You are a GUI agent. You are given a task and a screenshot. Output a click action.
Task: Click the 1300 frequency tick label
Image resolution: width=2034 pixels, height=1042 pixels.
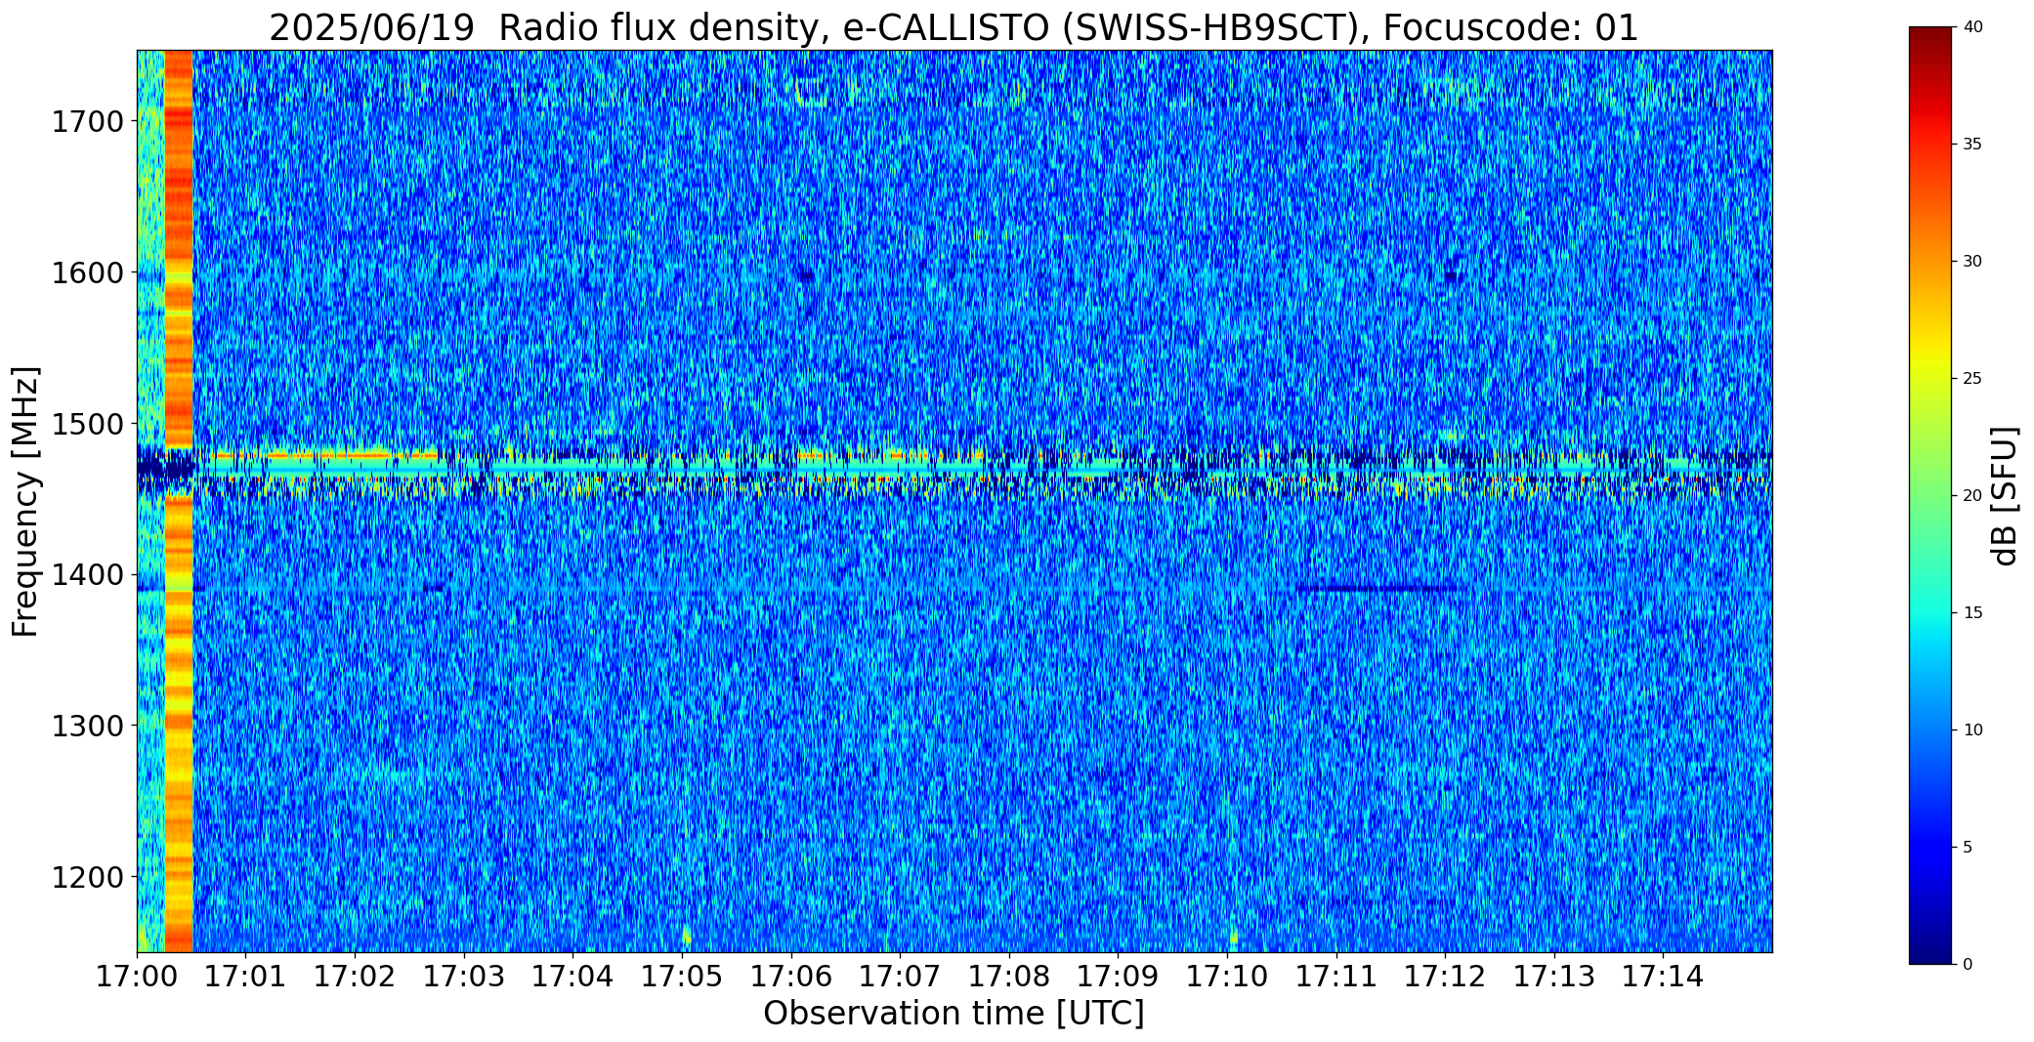[88, 726]
